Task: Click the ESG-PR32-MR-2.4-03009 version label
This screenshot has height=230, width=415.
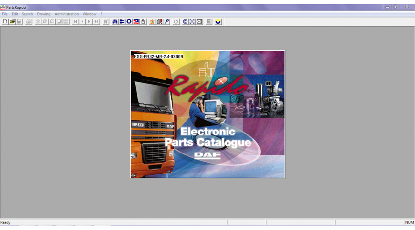Action: point(158,57)
